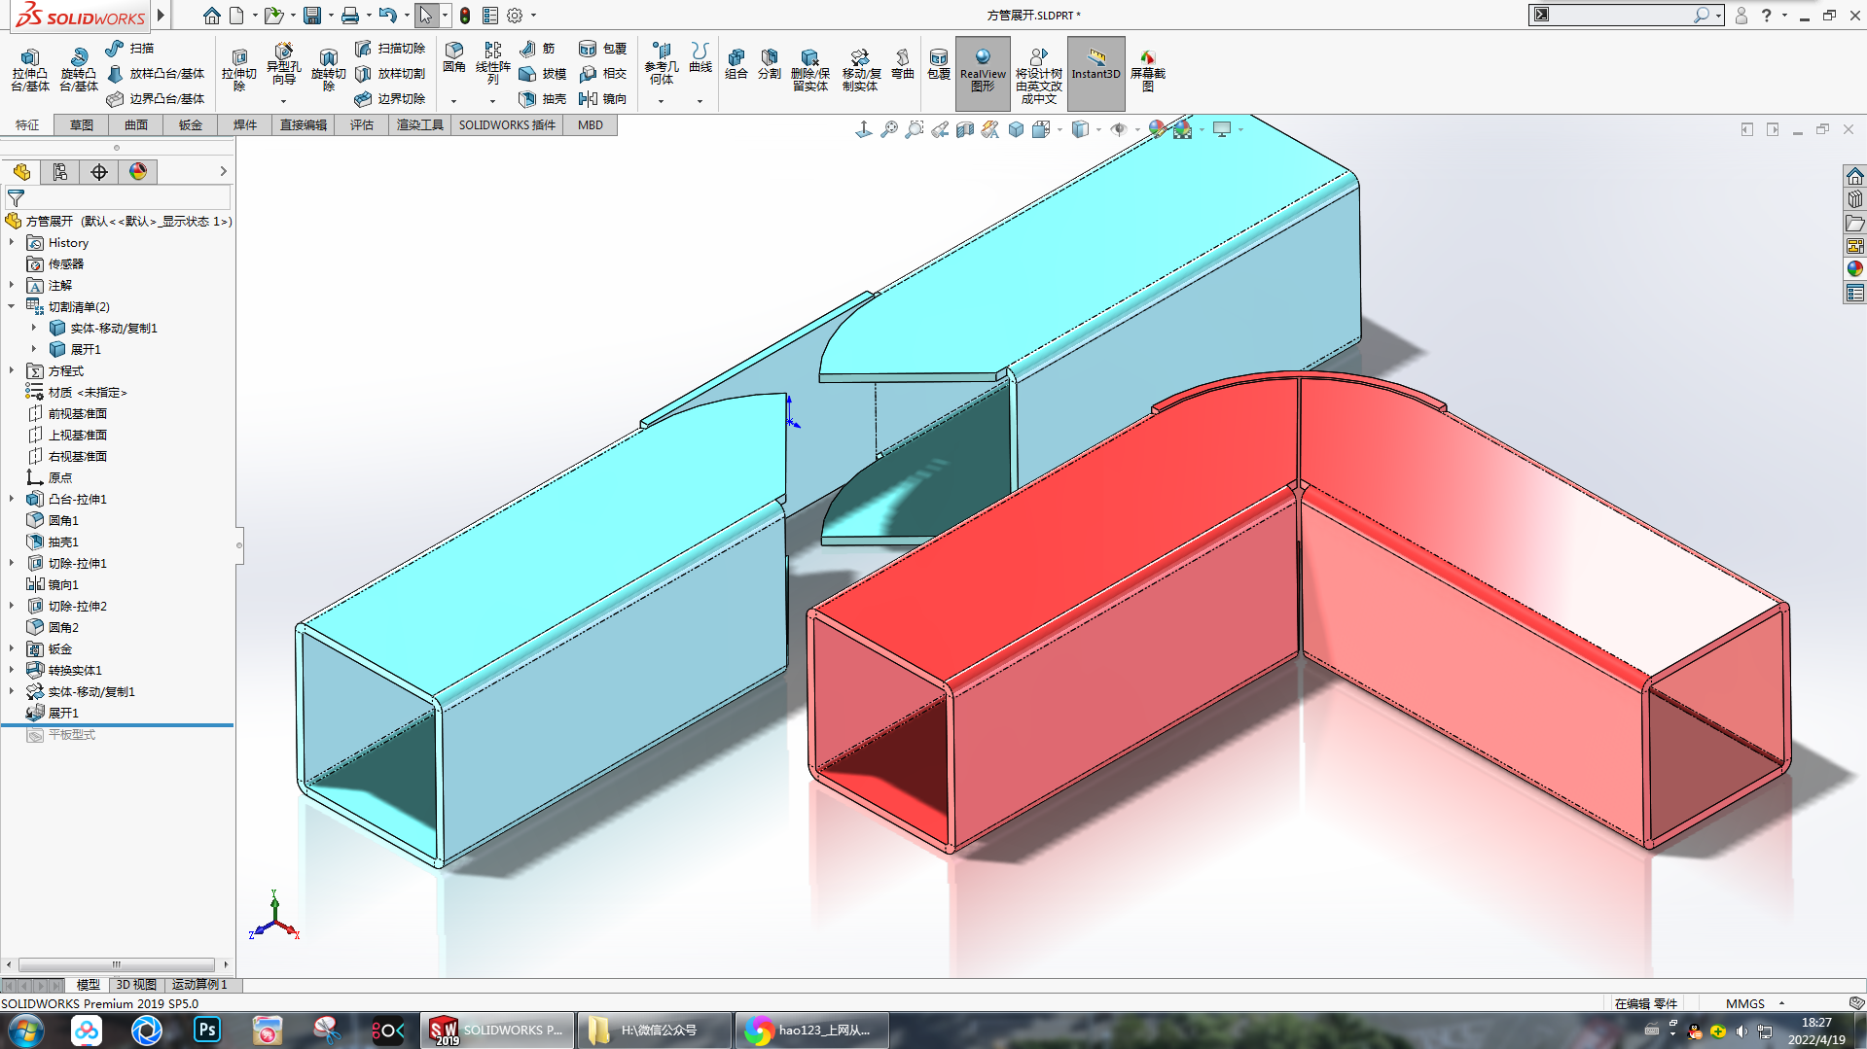Click the command search input box

[1621, 15]
